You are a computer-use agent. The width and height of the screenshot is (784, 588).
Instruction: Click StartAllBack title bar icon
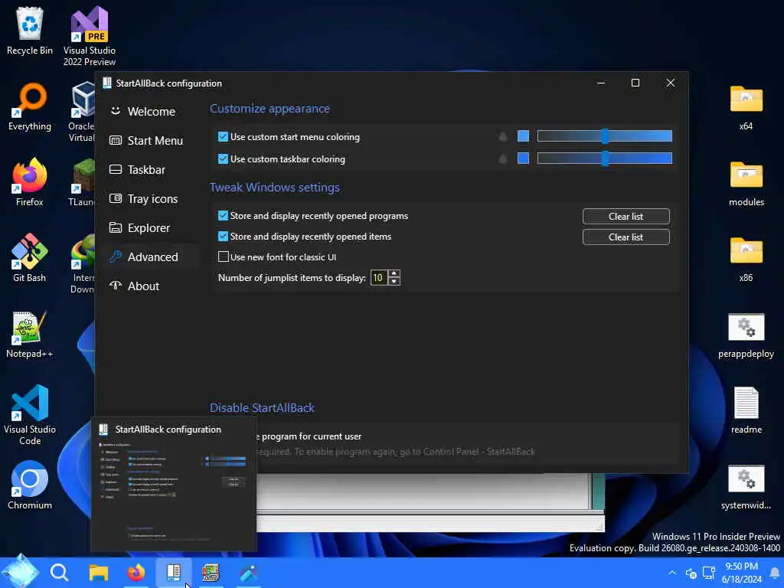click(x=107, y=83)
